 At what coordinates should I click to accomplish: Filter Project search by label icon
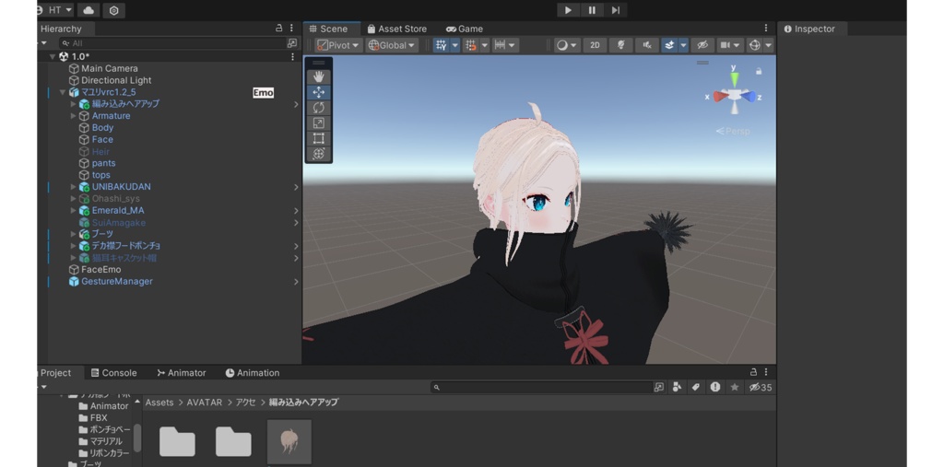pyautogui.click(x=696, y=388)
